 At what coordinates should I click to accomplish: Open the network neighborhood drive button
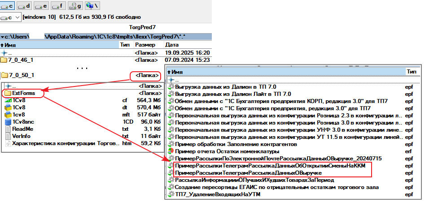coord(92,6)
